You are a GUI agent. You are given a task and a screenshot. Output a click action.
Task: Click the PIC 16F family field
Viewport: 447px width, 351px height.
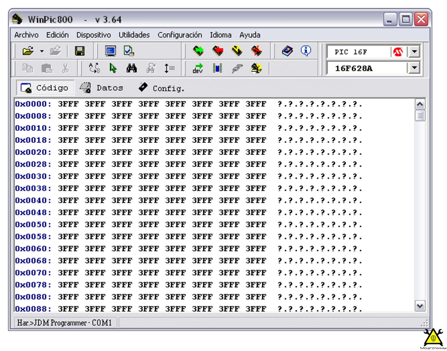tap(359, 52)
